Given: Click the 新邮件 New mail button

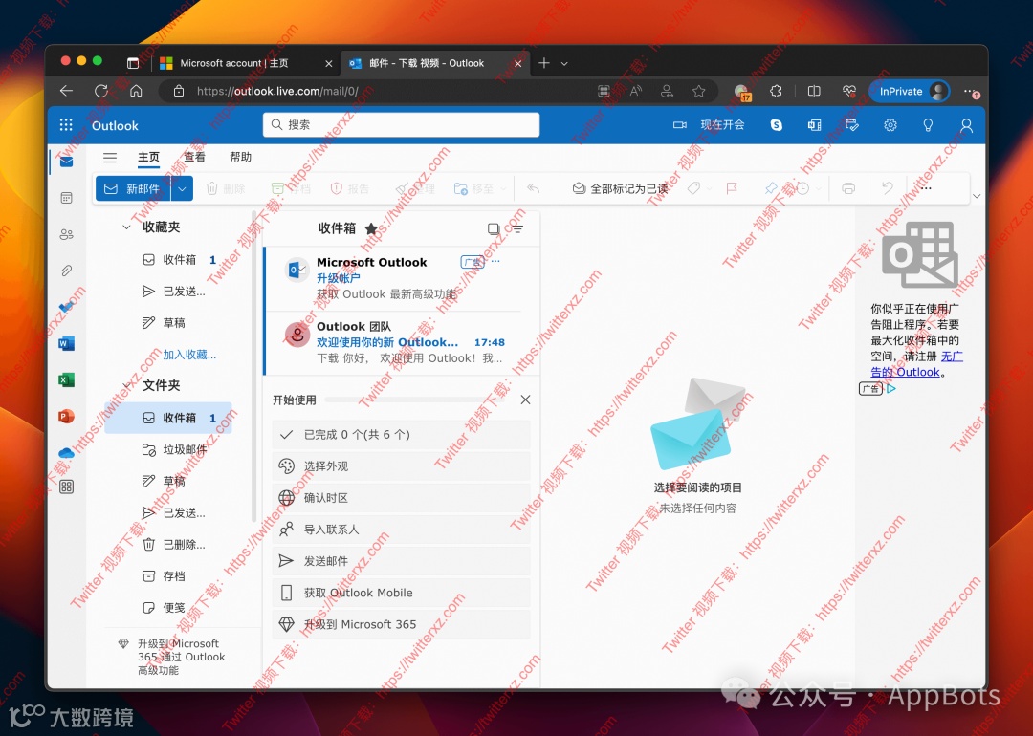Looking at the screenshot, I should click(x=134, y=189).
